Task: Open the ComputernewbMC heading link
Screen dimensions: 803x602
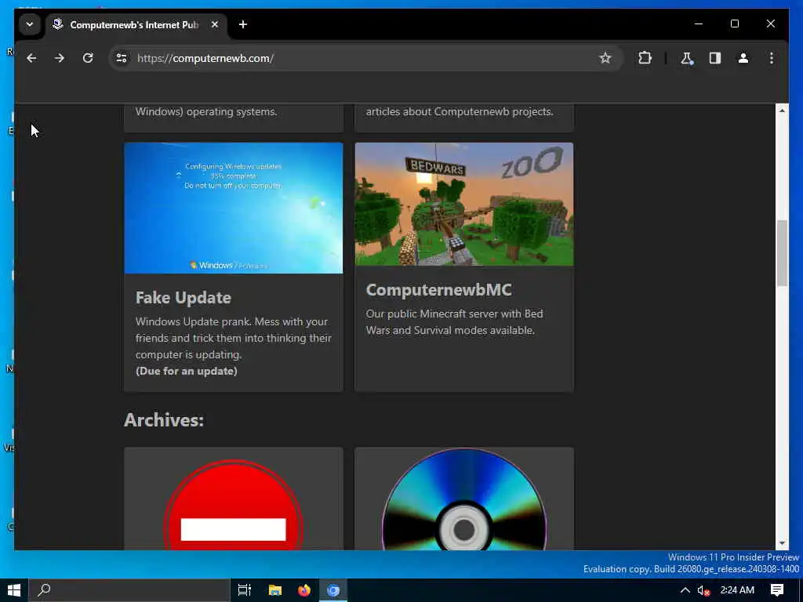Action: pos(439,290)
